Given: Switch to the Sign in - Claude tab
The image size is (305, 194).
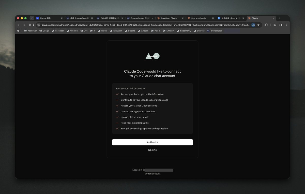Looking at the screenshot, I should click(x=201, y=18).
